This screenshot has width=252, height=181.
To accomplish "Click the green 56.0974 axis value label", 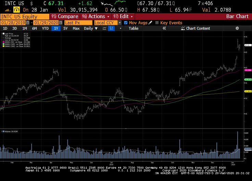I will pyautogui.click(x=248, y=79).
